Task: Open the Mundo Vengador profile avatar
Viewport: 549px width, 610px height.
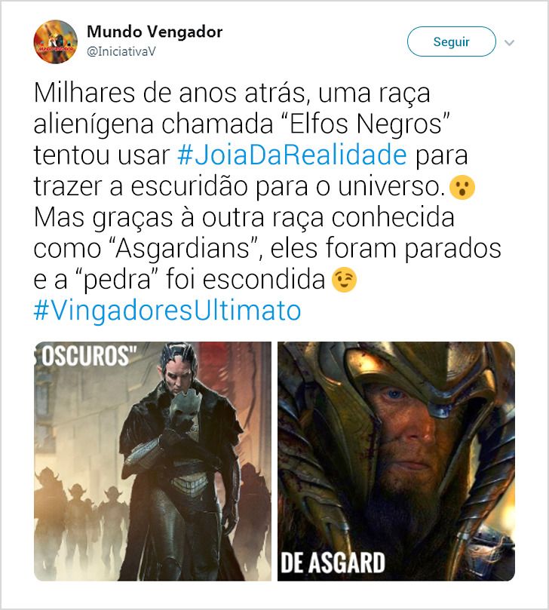Action: click(56, 41)
